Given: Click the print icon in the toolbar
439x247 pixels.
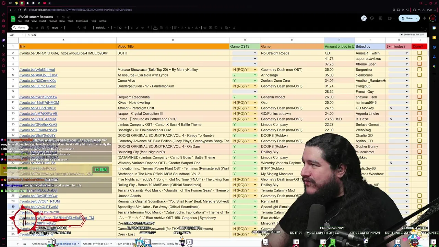Looking at the screenshot, I should 42,28.
